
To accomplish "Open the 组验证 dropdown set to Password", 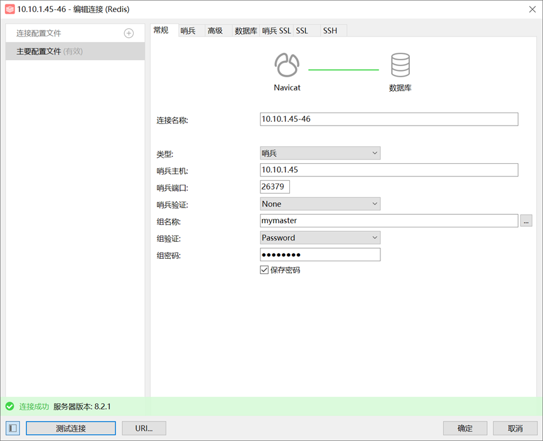I will [320, 238].
